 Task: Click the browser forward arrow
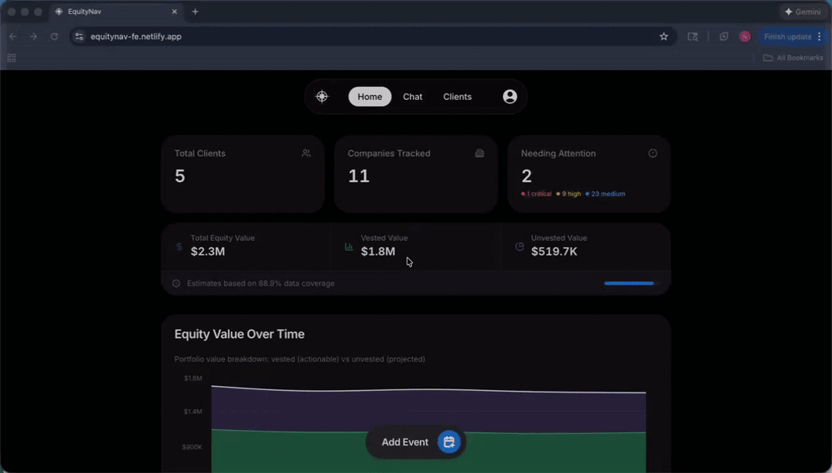[x=33, y=37]
